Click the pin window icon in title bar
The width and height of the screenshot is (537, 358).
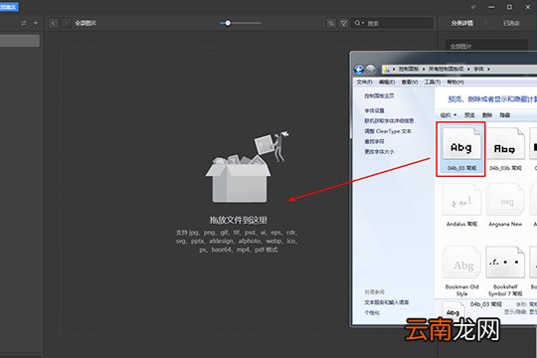(x=473, y=7)
